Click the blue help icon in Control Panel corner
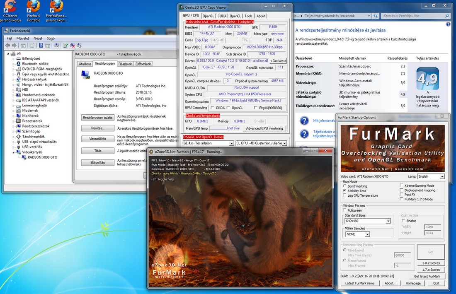The width and height of the screenshot is (456, 294). pos(448,24)
